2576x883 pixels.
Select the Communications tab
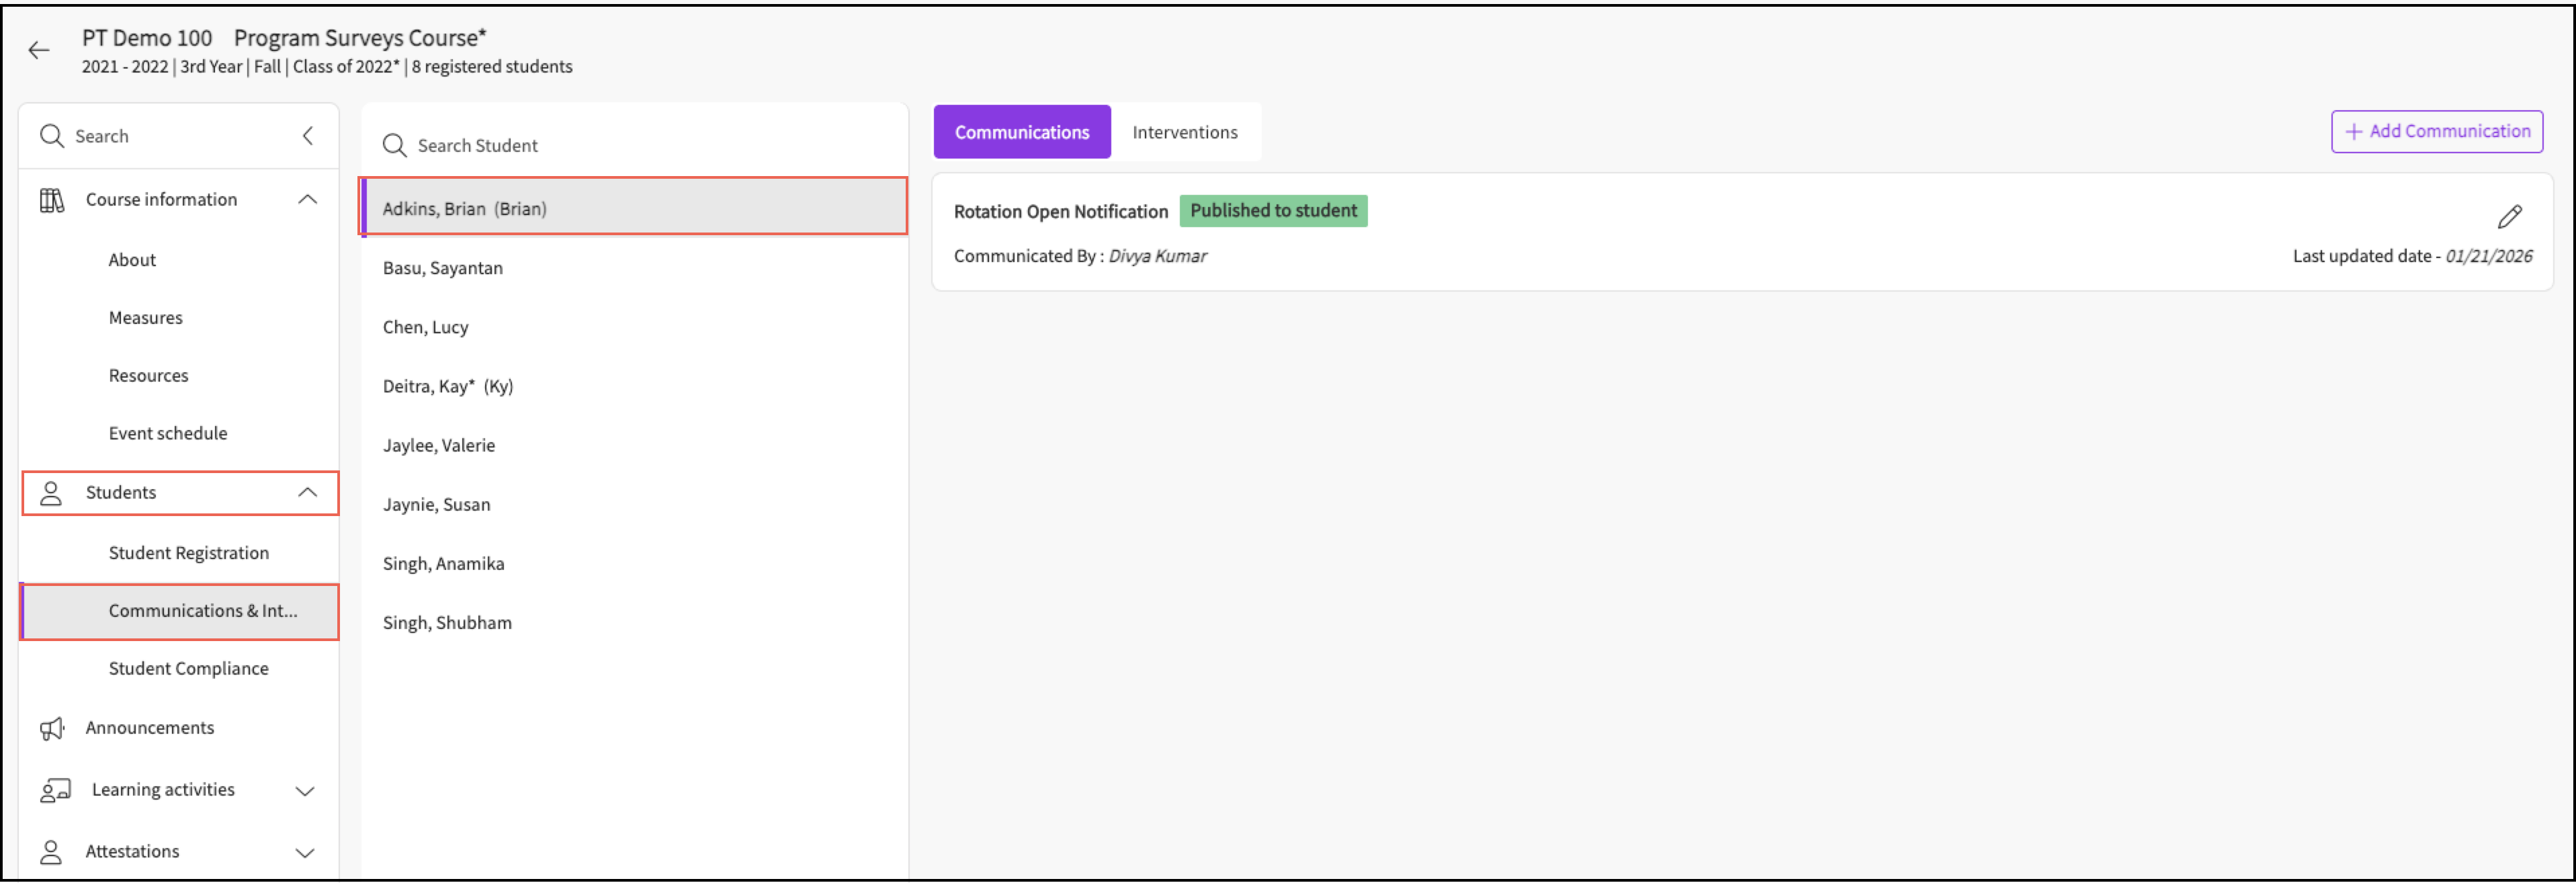coord(1021,132)
